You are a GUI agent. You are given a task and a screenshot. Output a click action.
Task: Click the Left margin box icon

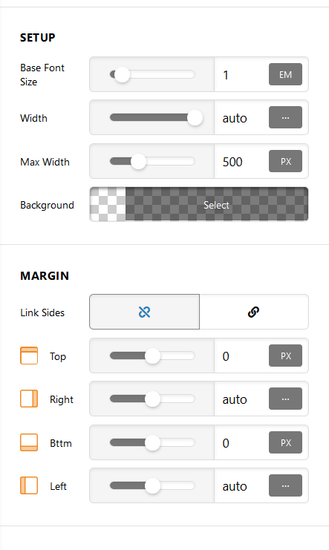29,485
